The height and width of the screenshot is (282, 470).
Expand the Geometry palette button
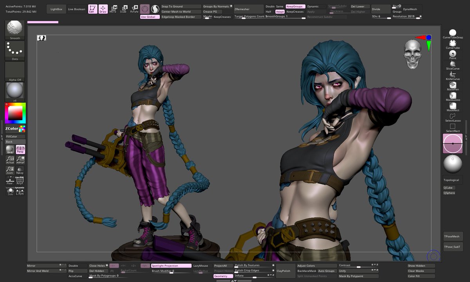(223, 276)
